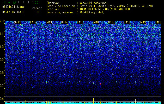
Task: Click the Receiver label
Action: [x=53, y=9]
